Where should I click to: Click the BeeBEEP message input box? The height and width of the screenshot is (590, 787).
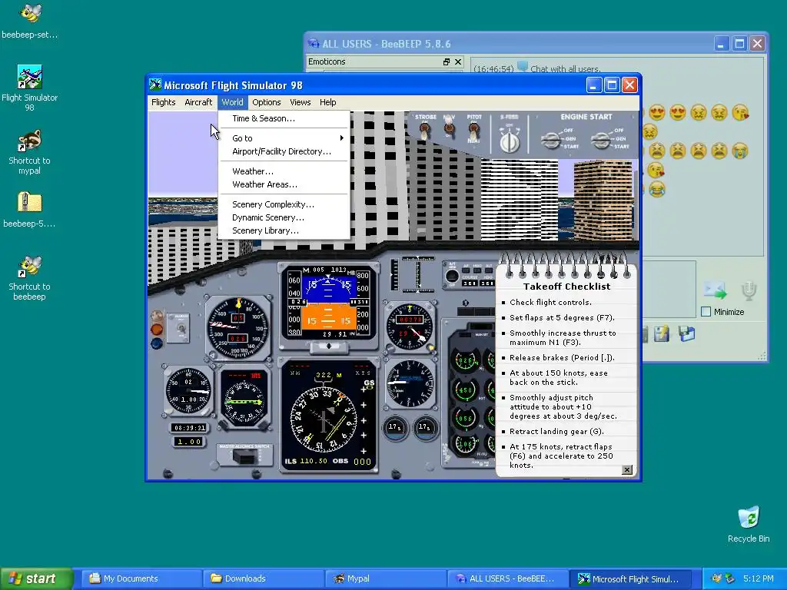(670, 289)
